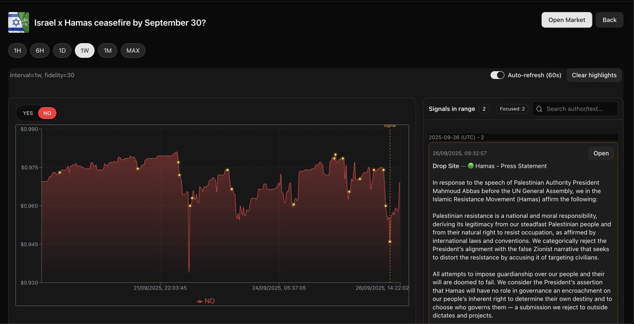Click the search magnifier icon

pos(539,109)
